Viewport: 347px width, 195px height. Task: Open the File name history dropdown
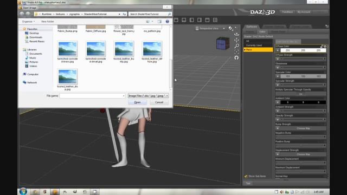124,96
